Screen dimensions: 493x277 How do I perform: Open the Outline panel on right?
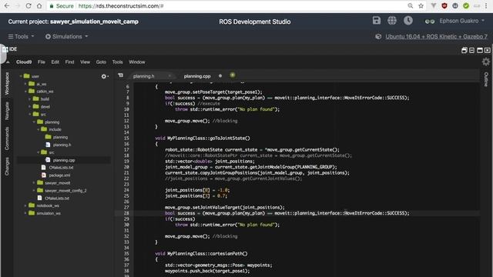486,79
